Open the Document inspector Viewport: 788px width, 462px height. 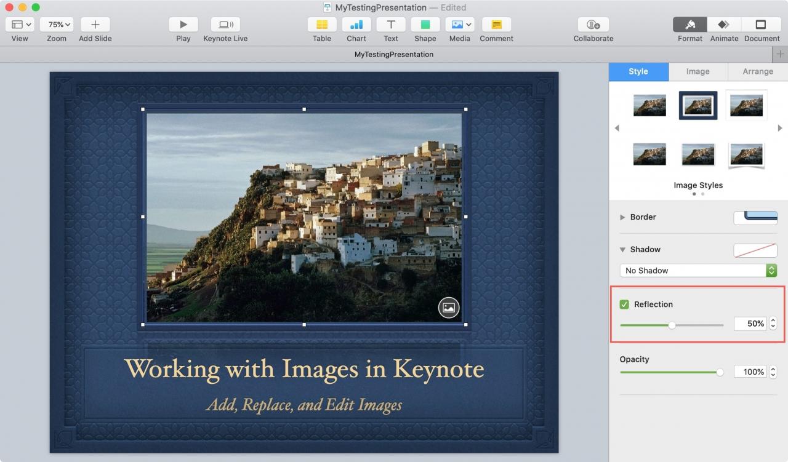click(761, 25)
